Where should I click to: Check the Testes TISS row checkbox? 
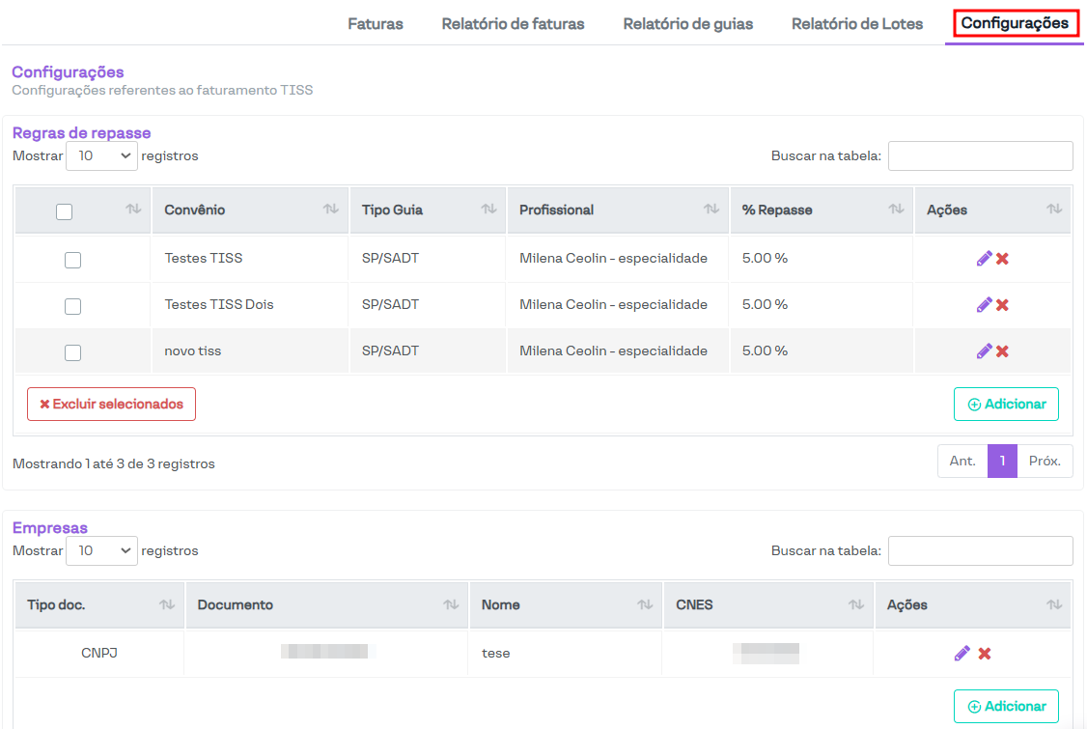click(x=72, y=260)
